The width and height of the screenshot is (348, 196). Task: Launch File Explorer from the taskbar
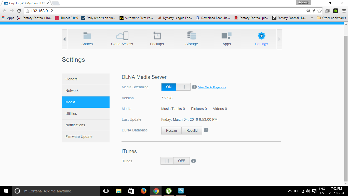118,191
